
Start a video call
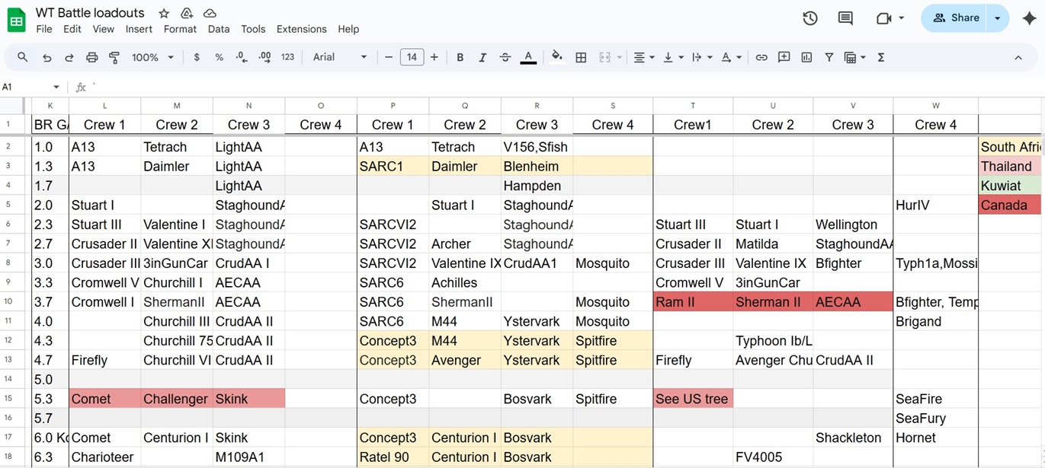coord(884,18)
